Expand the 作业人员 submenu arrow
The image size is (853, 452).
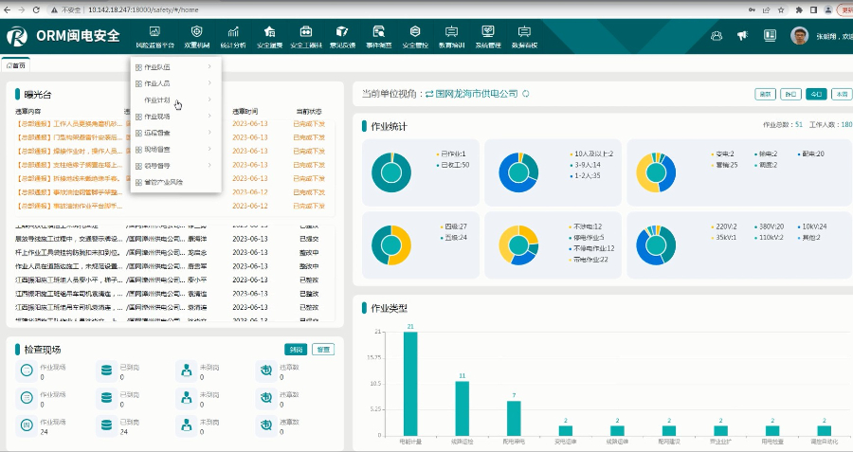pyautogui.click(x=209, y=83)
